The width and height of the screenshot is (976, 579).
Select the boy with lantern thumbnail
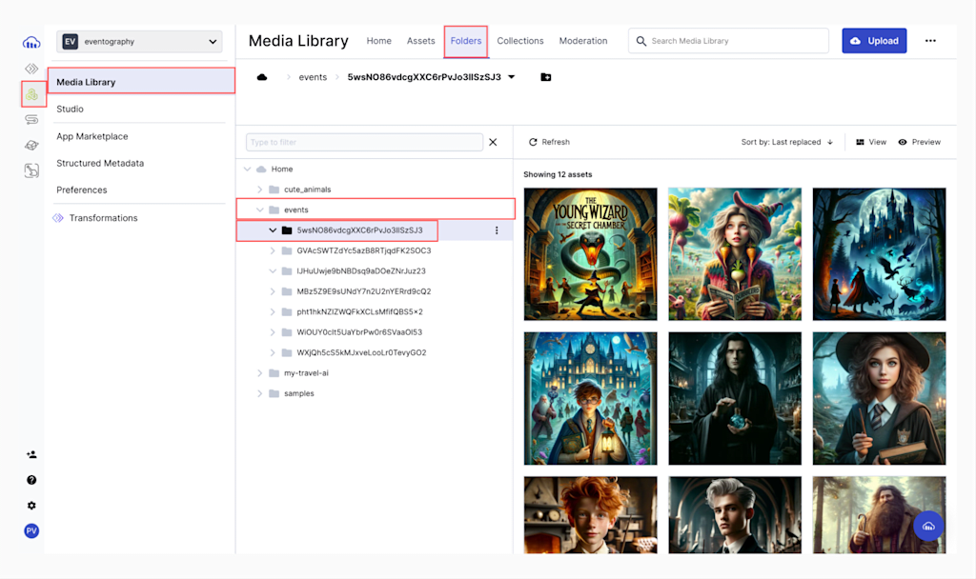click(590, 398)
